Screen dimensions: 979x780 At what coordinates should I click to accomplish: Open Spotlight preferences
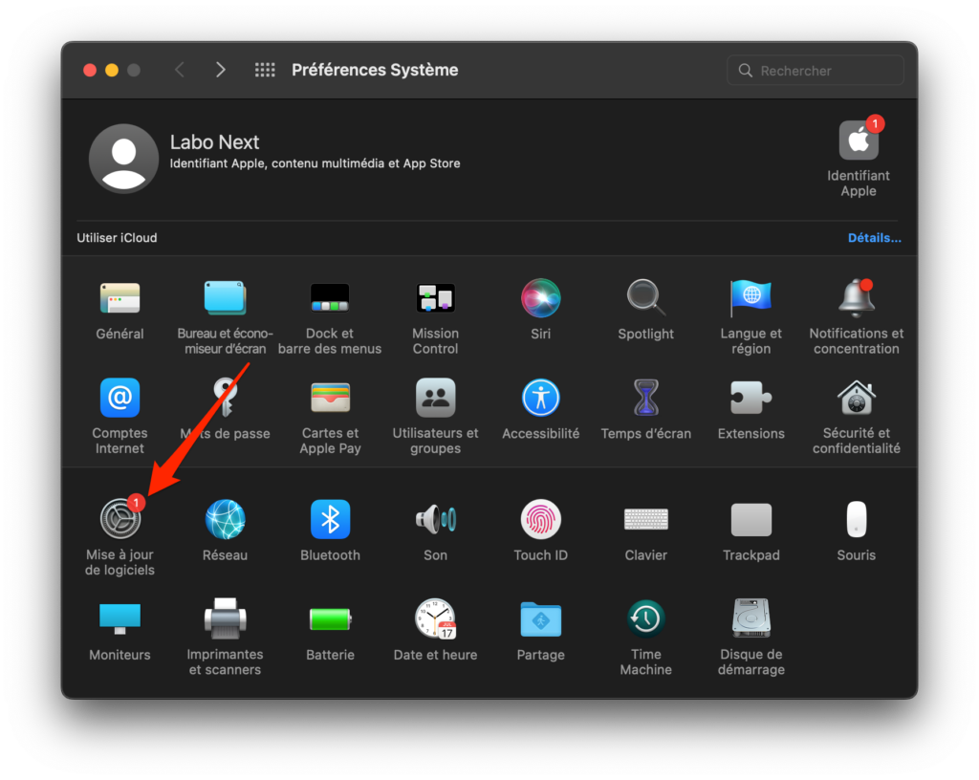click(x=645, y=298)
